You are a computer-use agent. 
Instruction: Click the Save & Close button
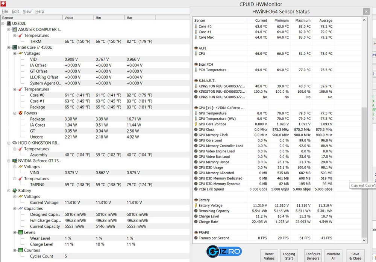355,256
